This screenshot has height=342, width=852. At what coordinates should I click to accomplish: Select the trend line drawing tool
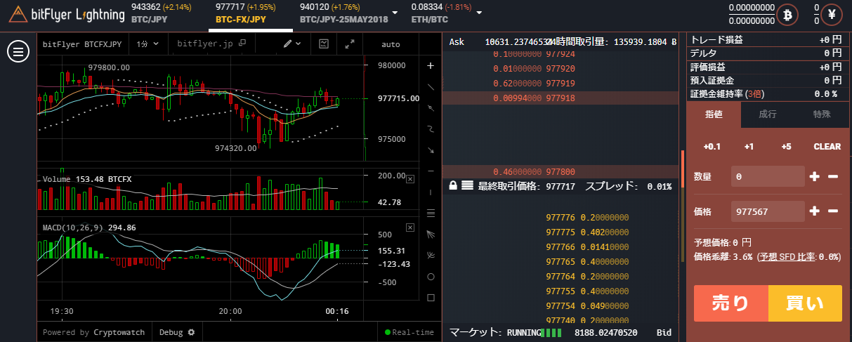point(431,86)
